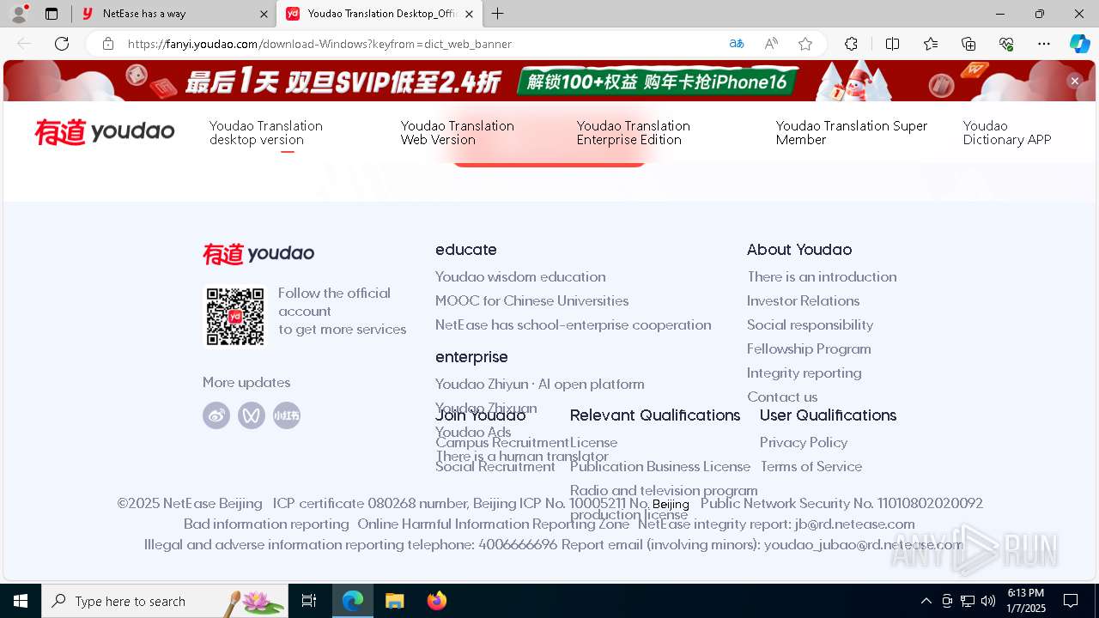Open Browser essentials icon

(1006, 44)
